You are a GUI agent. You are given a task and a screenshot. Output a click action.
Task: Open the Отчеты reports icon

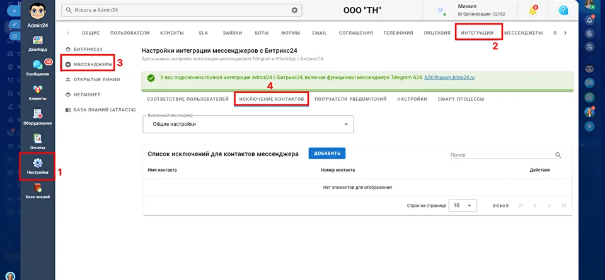(x=37, y=142)
